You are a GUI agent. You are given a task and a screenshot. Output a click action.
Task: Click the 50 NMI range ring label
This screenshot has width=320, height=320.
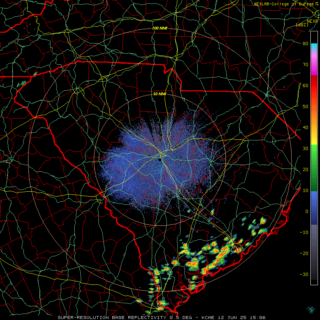point(160,94)
